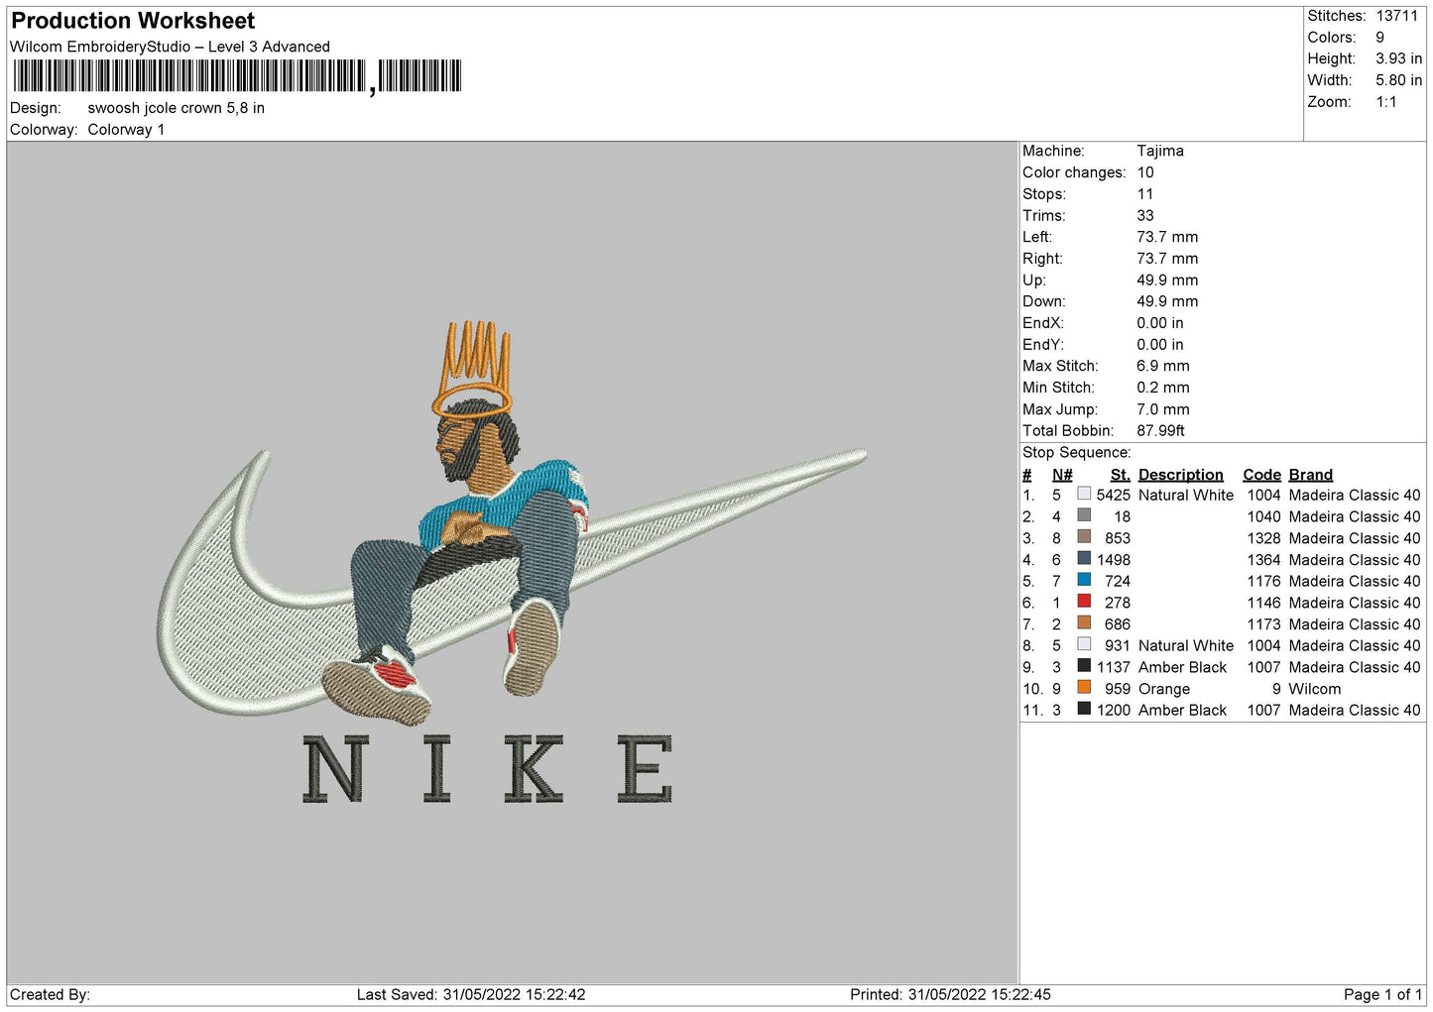Image resolution: width=1433 pixels, height=1012 pixels.
Task: Click the brown swatch in stop row 7
Action: [x=1084, y=623]
